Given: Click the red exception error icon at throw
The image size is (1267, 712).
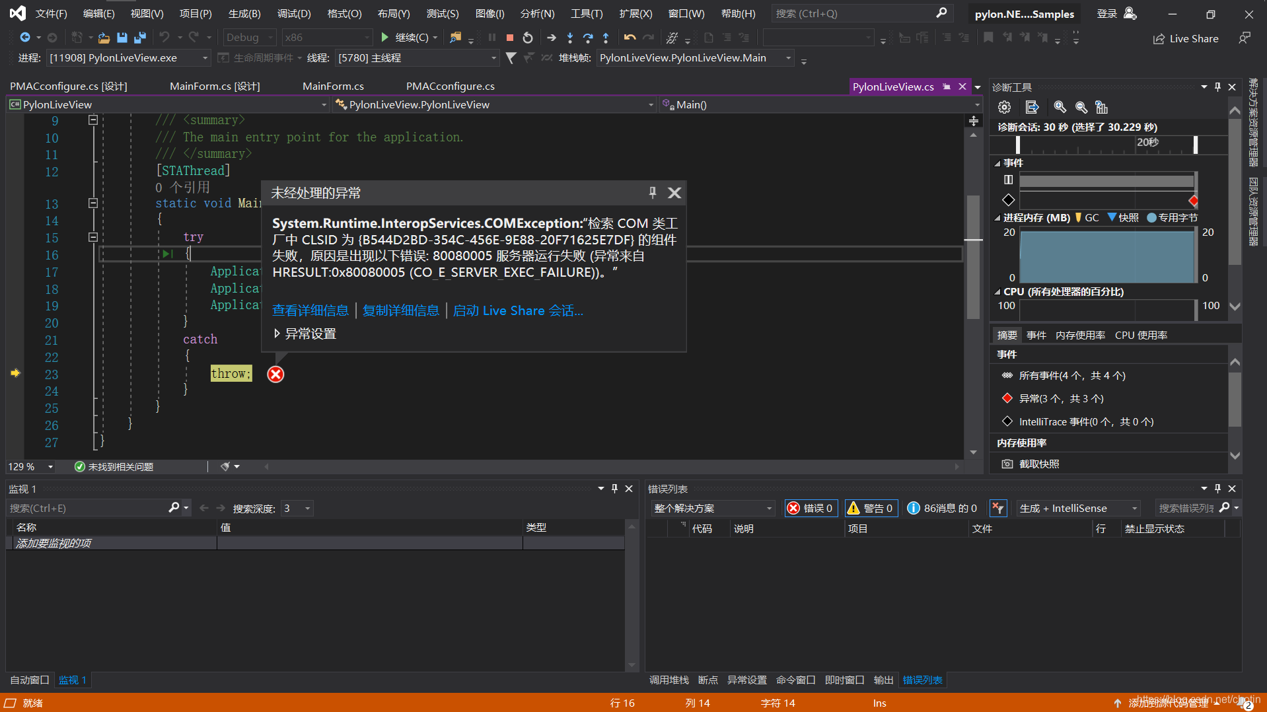Looking at the screenshot, I should pos(275,374).
